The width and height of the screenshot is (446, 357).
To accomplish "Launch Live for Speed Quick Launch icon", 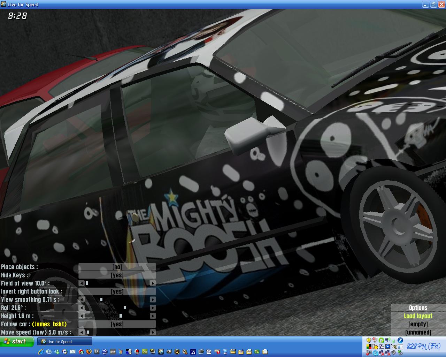I will coord(161,351).
